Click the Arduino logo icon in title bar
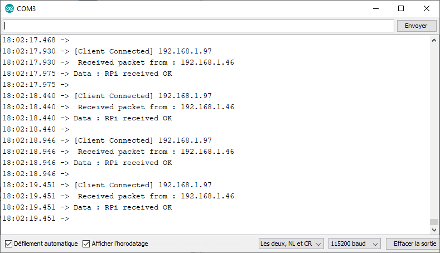The width and height of the screenshot is (440, 253). pos(9,9)
